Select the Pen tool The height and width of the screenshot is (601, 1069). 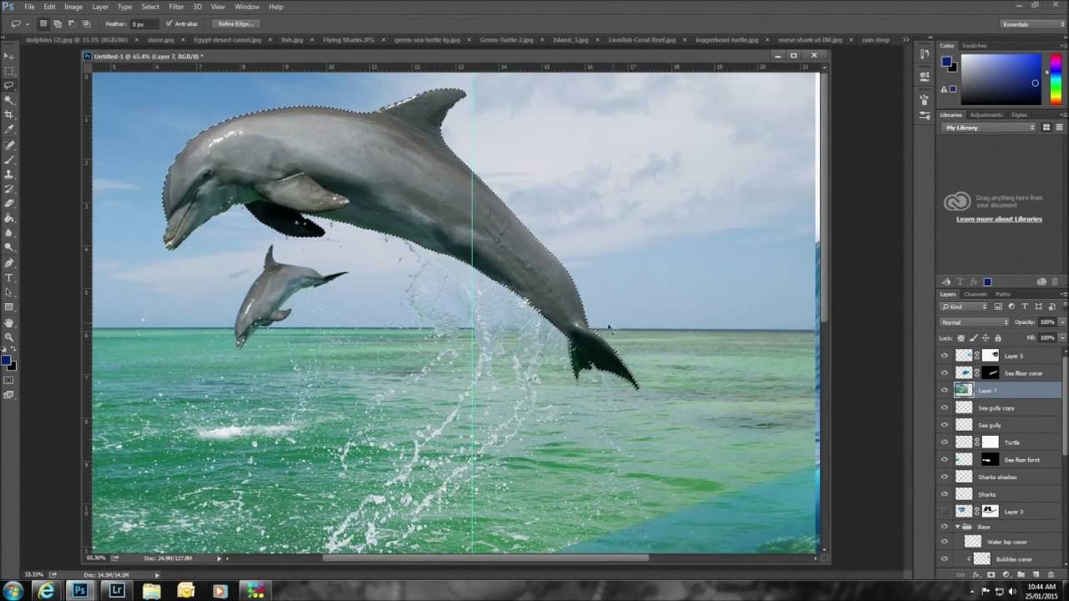pos(9,263)
